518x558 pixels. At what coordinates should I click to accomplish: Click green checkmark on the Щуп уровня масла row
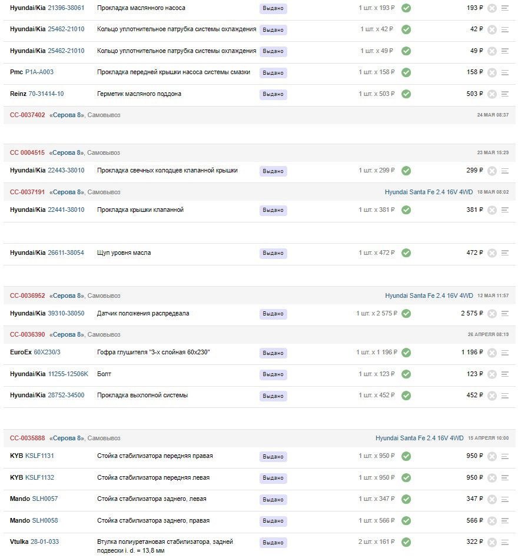[x=406, y=253]
